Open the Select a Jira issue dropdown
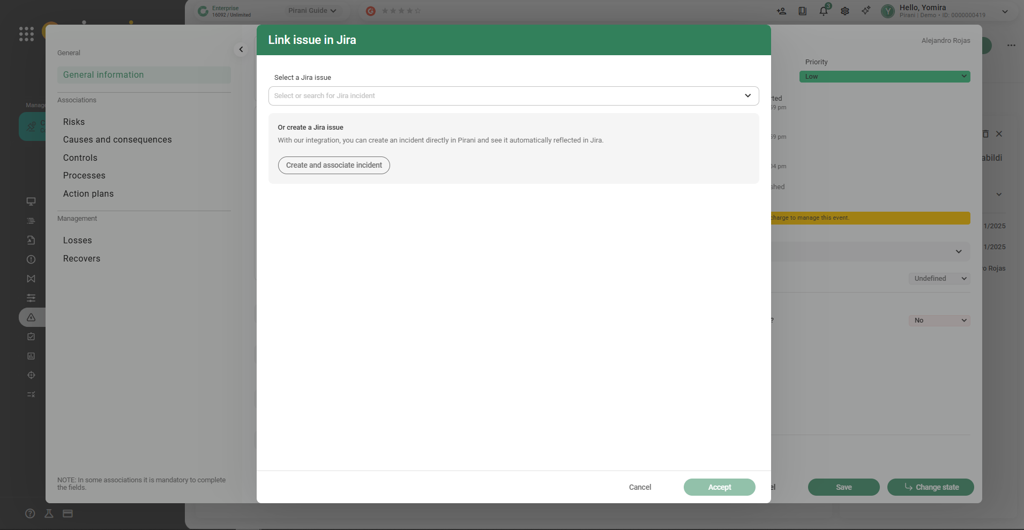The width and height of the screenshot is (1024, 530). click(x=513, y=96)
